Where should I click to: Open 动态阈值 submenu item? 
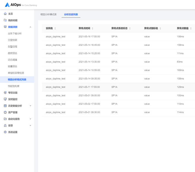tap(12, 60)
